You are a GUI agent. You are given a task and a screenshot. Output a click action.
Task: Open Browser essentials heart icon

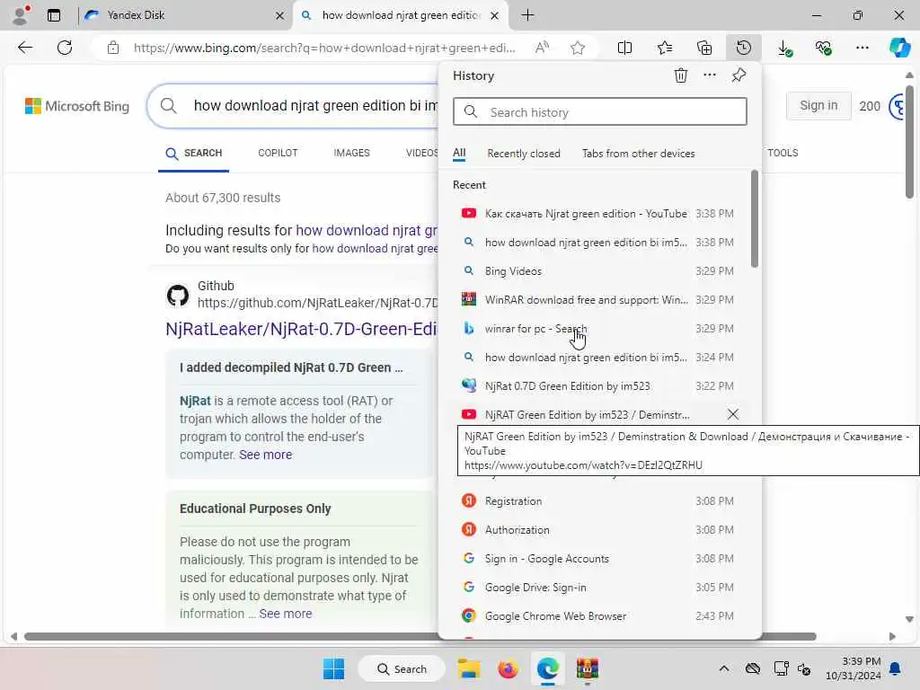click(x=823, y=48)
